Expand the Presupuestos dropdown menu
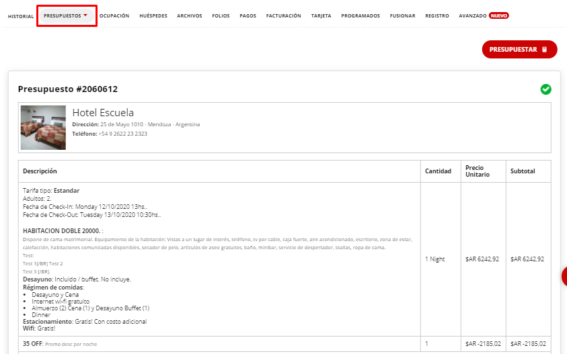The height and width of the screenshot is (354, 567). click(x=66, y=15)
